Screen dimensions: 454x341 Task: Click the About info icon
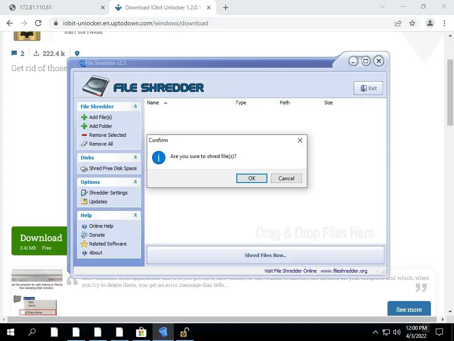click(x=84, y=253)
